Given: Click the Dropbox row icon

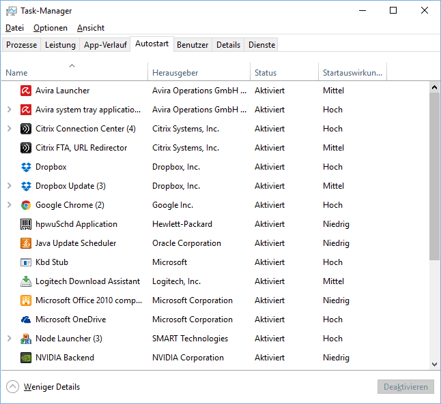Looking at the screenshot, I should pos(26,167).
